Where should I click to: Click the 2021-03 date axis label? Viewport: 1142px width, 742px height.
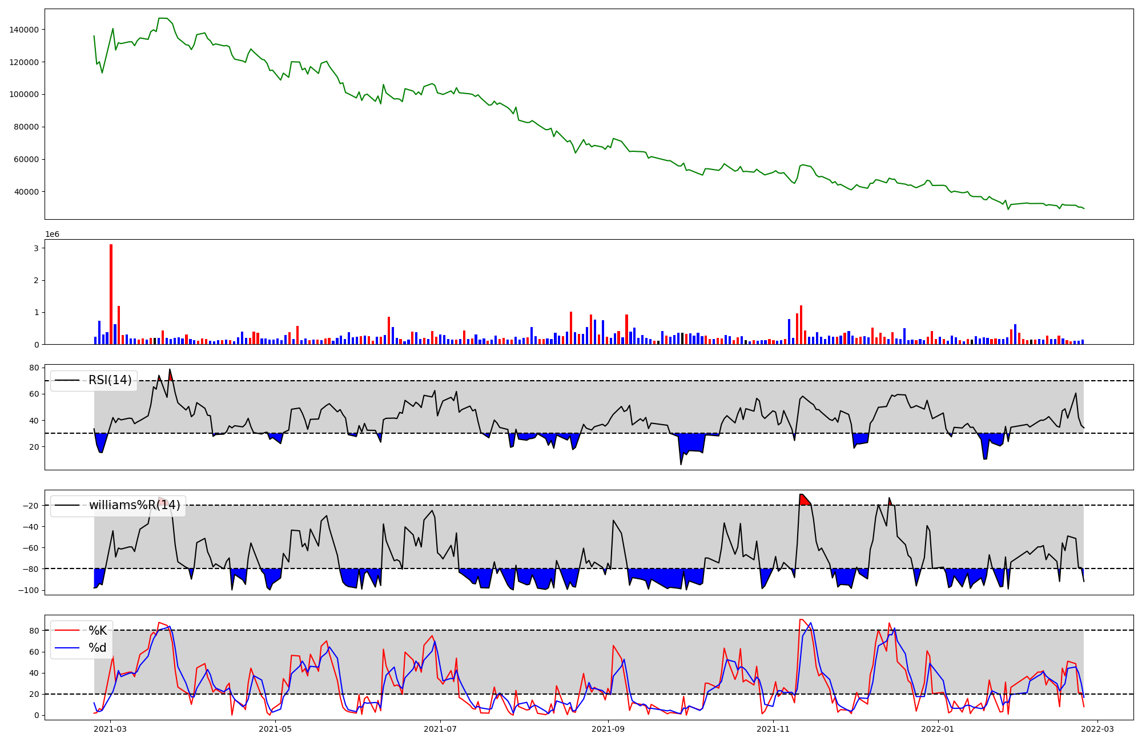pos(110,729)
